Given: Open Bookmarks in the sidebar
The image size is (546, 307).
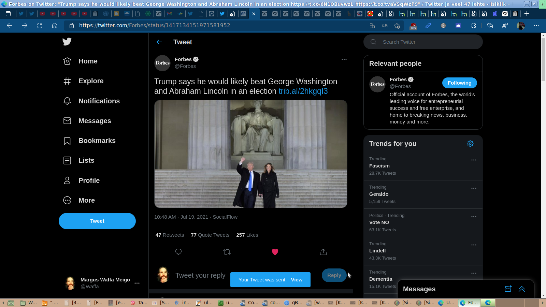Looking at the screenshot, I should (x=89, y=141).
